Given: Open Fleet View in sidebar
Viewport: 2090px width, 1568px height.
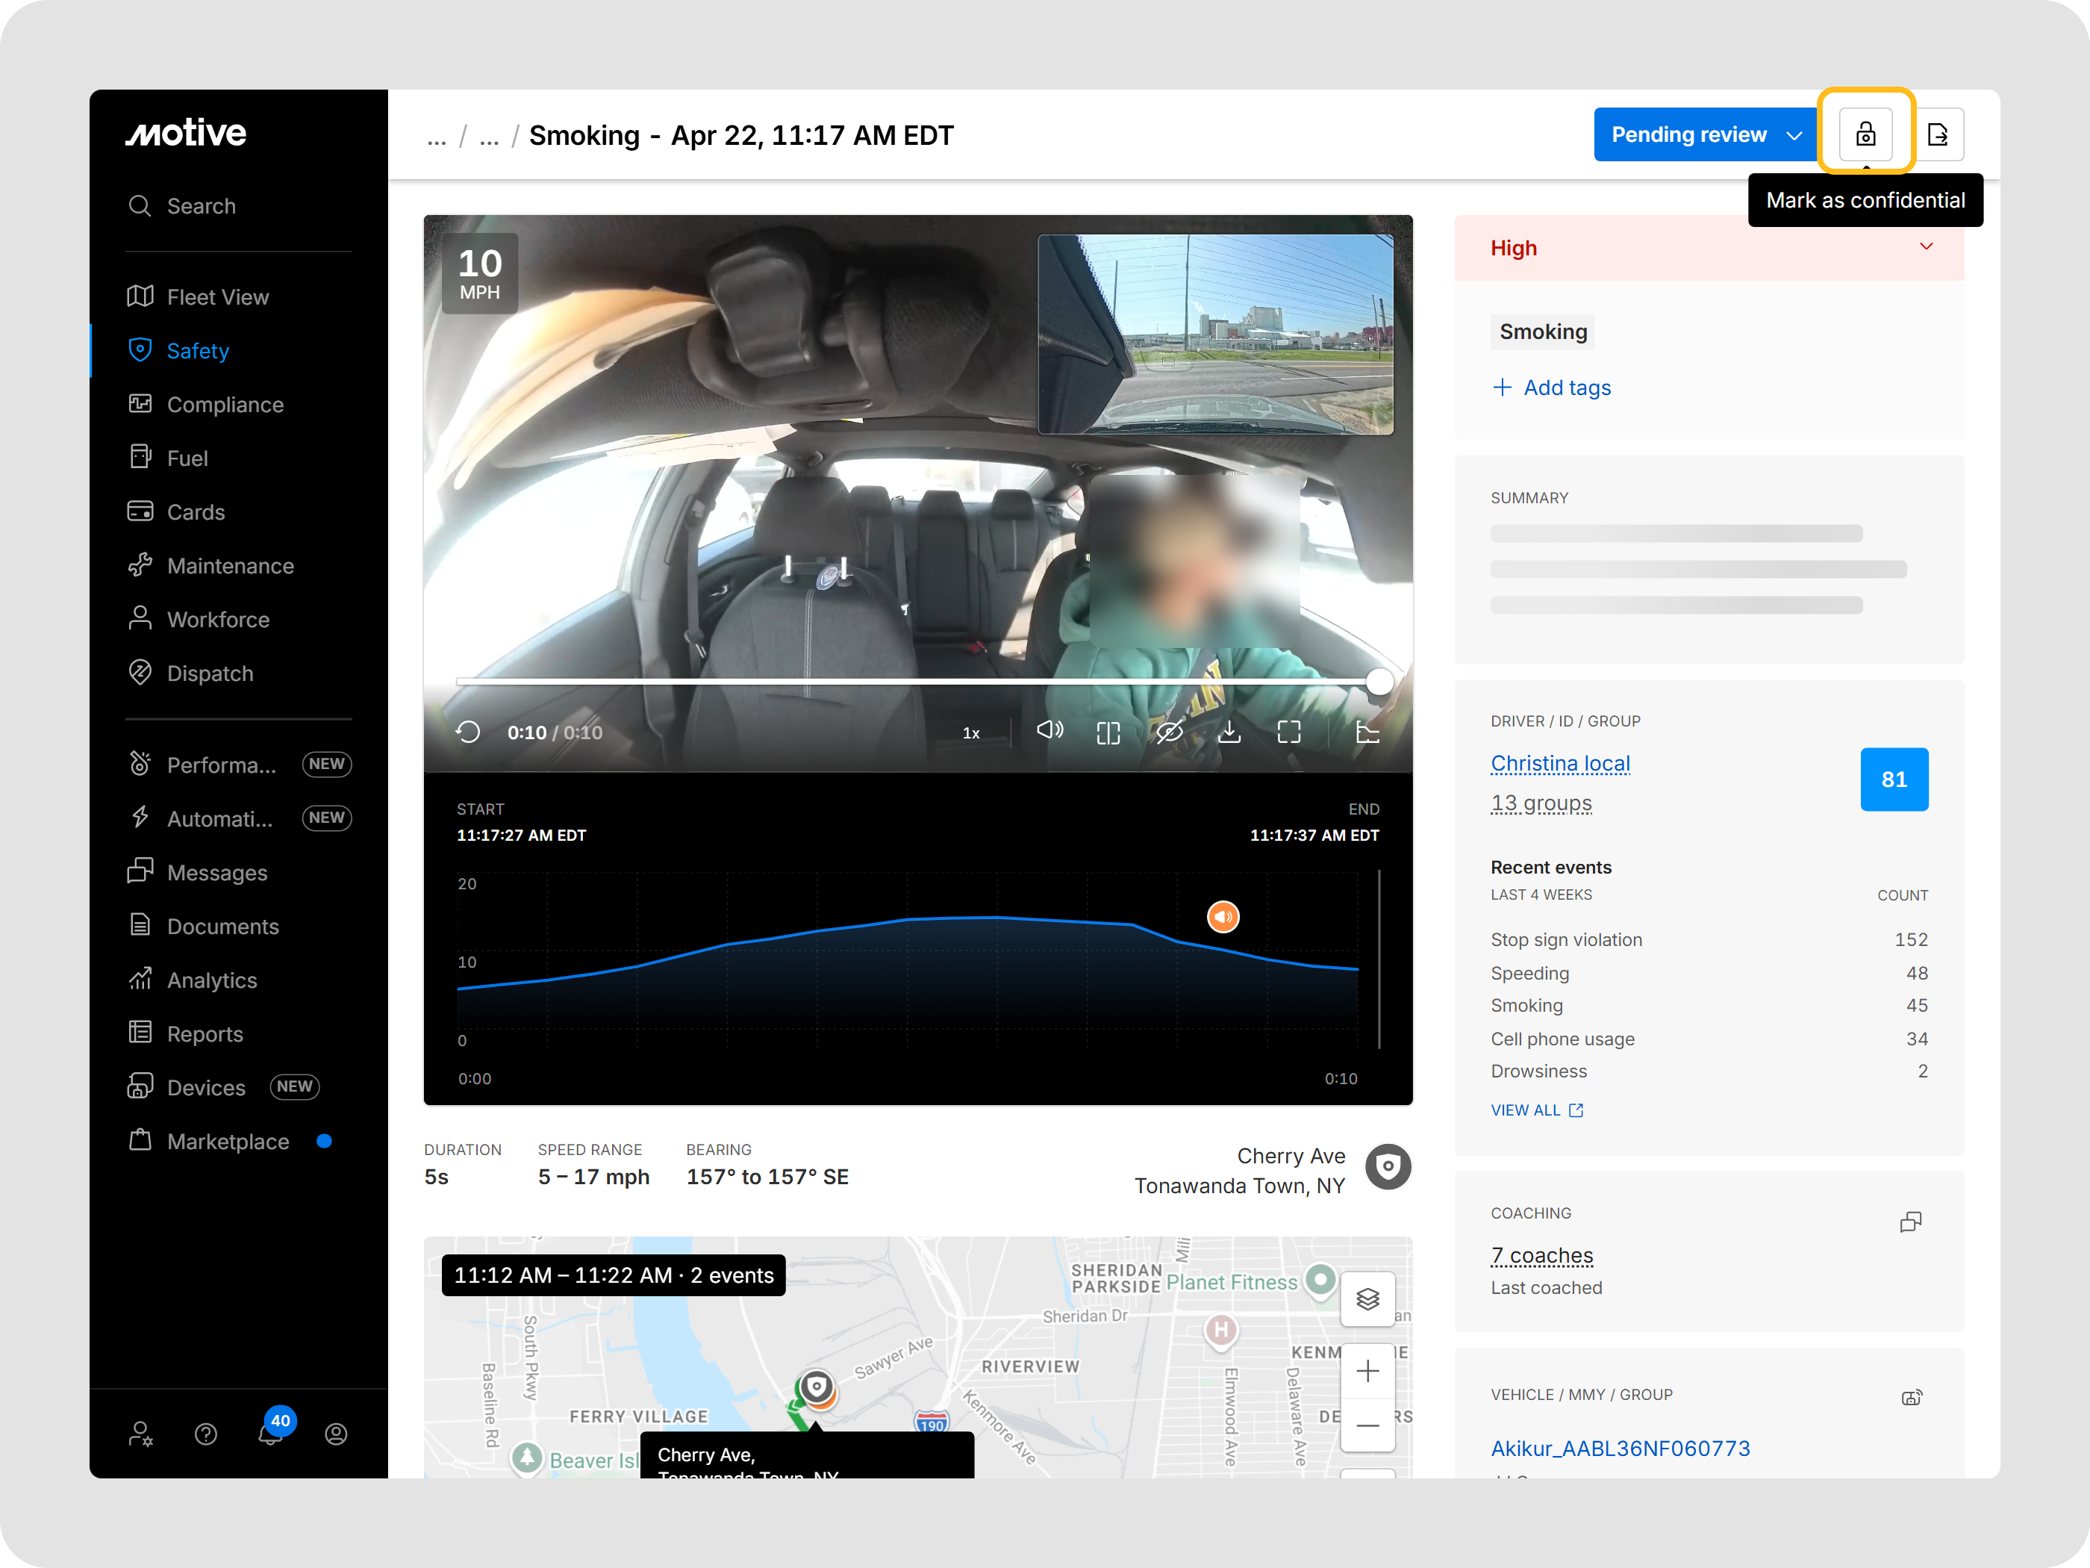Looking at the screenshot, I should point(217,296).
